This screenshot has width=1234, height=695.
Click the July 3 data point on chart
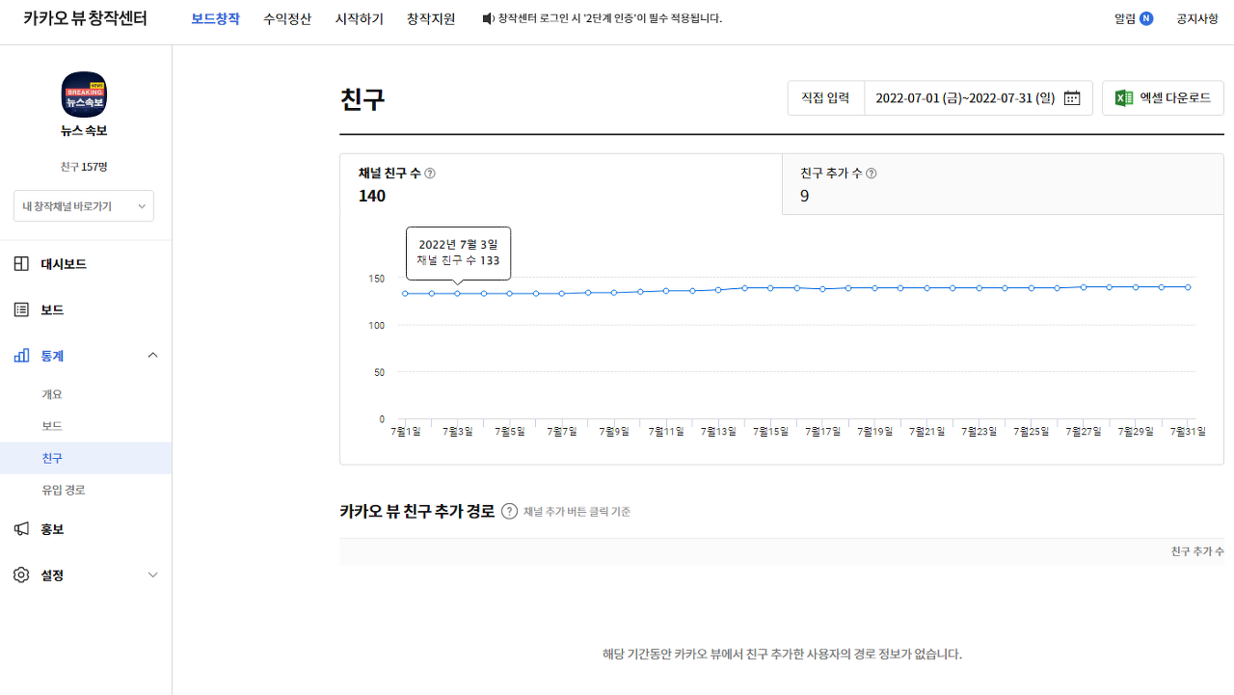[458, 293]
